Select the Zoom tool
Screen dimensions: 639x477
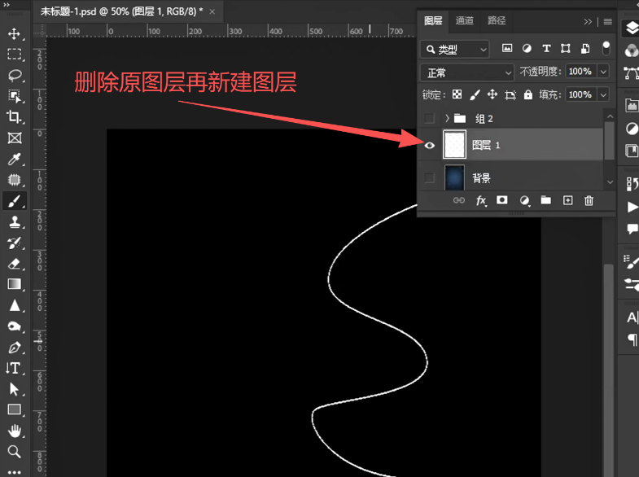coord(15,451)
